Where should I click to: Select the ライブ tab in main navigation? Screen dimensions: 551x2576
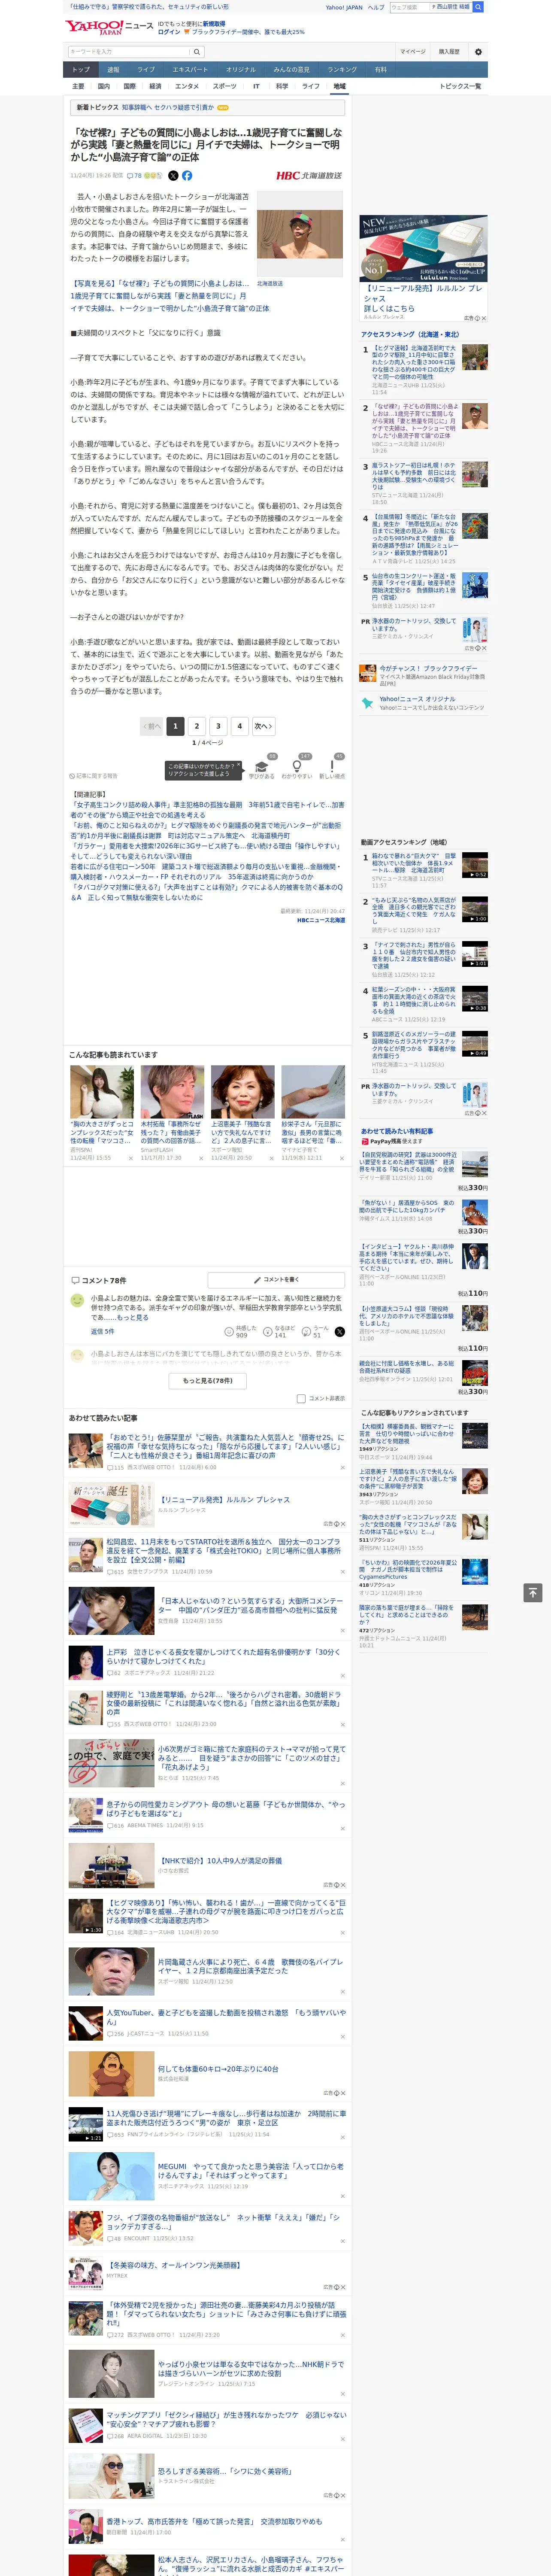coord(146,70)
